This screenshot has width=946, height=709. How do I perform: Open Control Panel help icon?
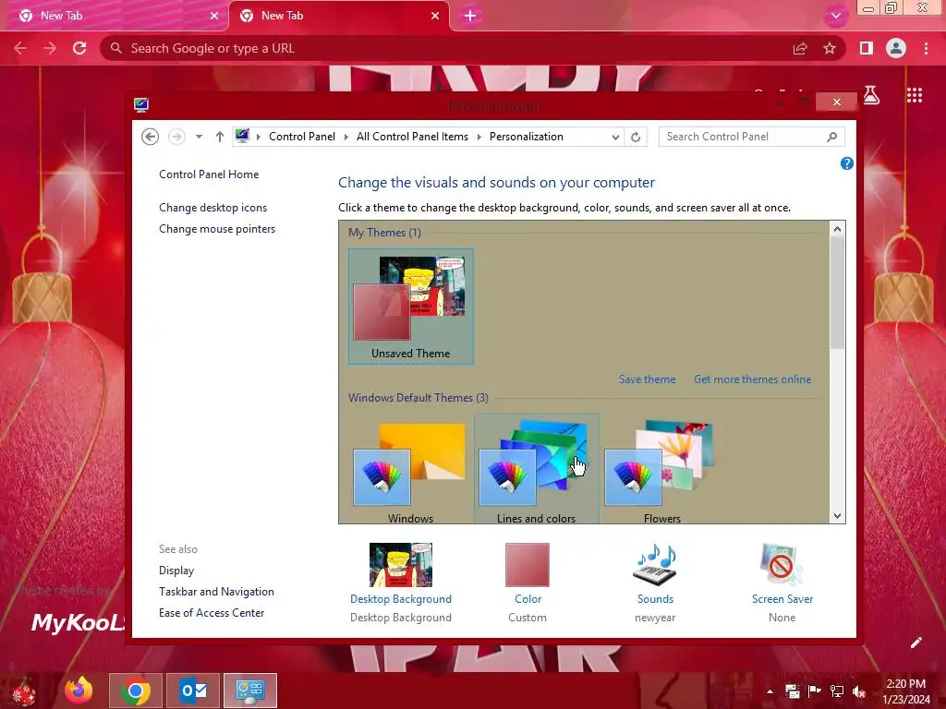click(x=846, y=163)
